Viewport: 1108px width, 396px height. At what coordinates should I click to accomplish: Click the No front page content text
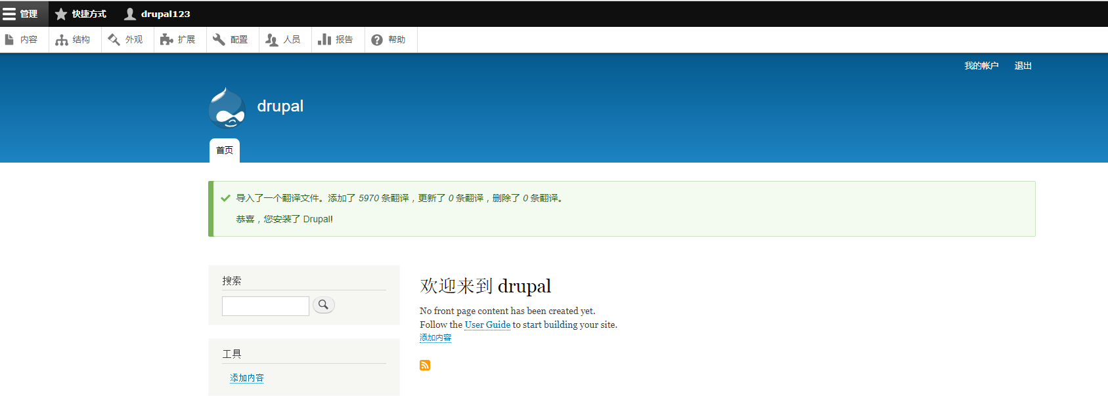(508, 311)
